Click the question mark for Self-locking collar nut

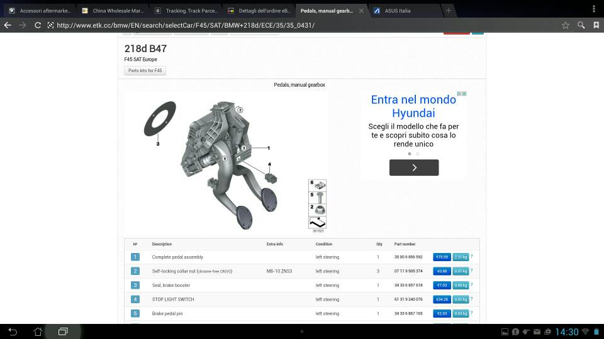[x=471, y=271]
